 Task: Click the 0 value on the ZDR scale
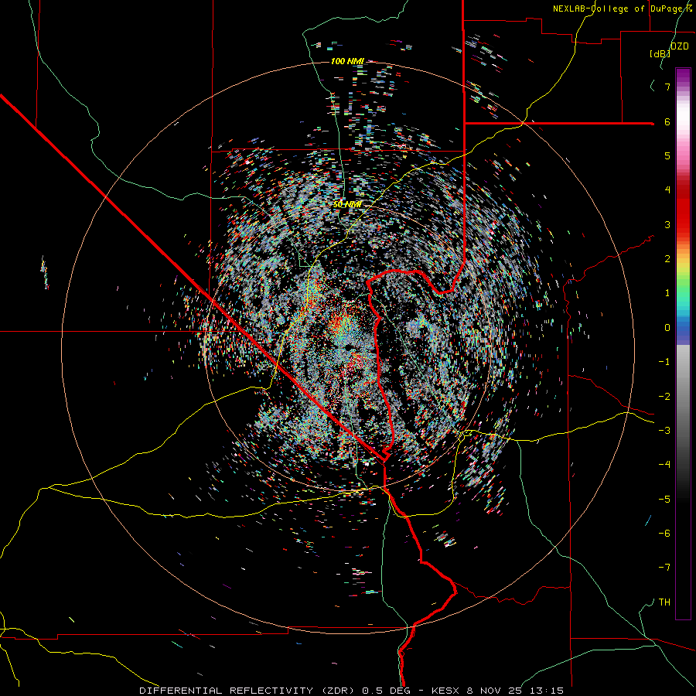click(x=667, y=328)
